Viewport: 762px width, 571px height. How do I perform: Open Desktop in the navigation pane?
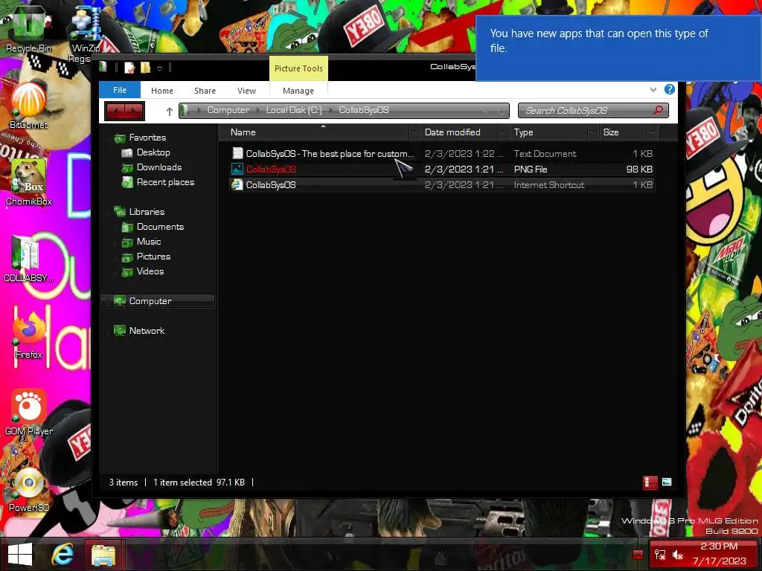(x=153, y=152)
